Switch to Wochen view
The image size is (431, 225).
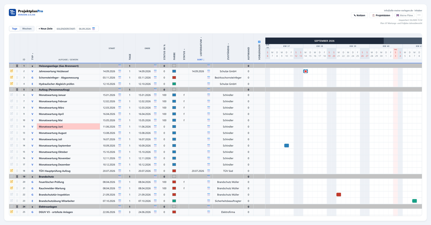27,29
